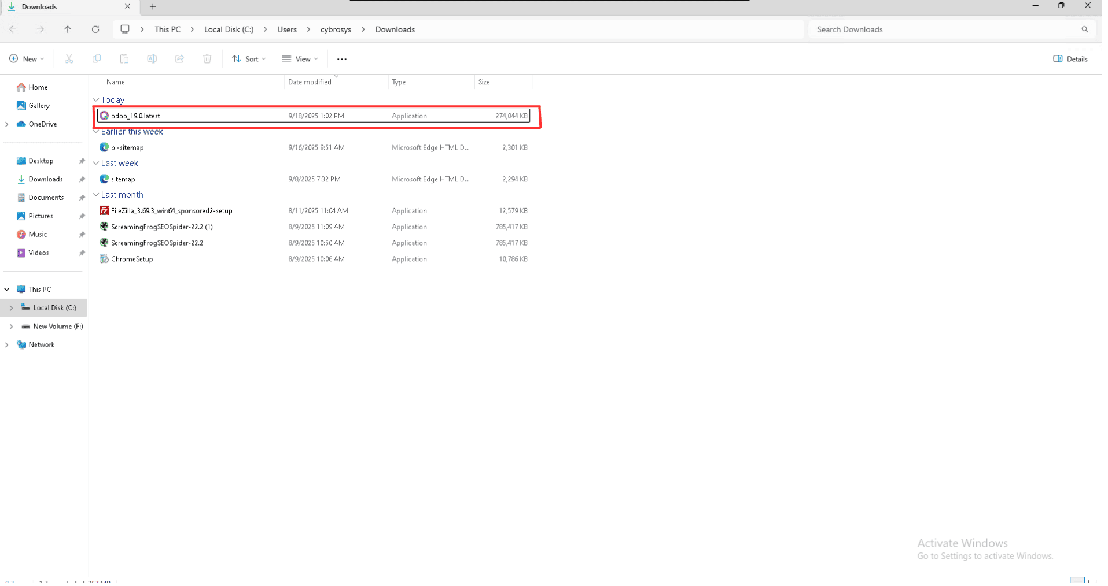The height and width of the screenshot is (586, 1108).
Task: Select the FileZilla setup file icon
Action: (105, 212)
